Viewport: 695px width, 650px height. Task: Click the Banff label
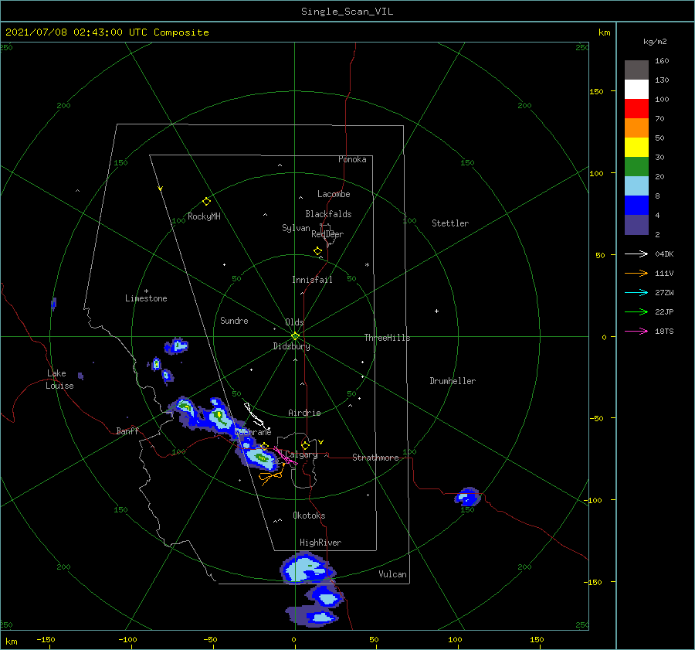coord(127,430)
